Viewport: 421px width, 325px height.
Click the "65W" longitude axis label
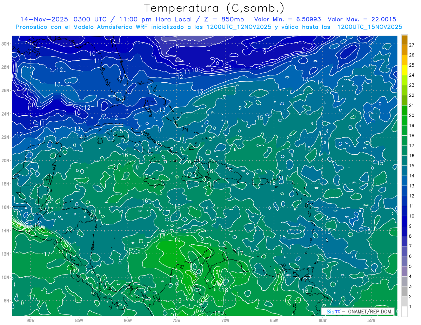coord(274,321)
